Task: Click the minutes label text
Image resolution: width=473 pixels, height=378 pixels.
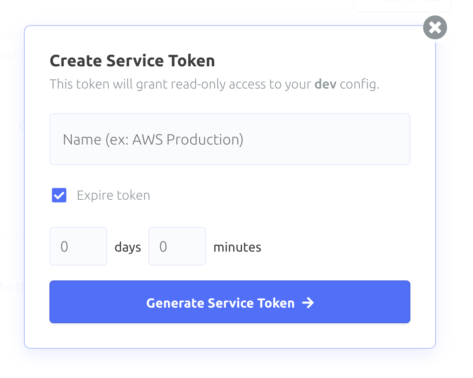Action: (x=237, y=247)
